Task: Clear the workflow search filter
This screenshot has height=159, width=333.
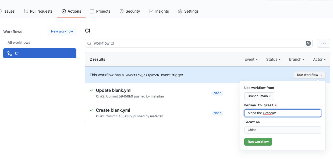Action: pos(308,43)
